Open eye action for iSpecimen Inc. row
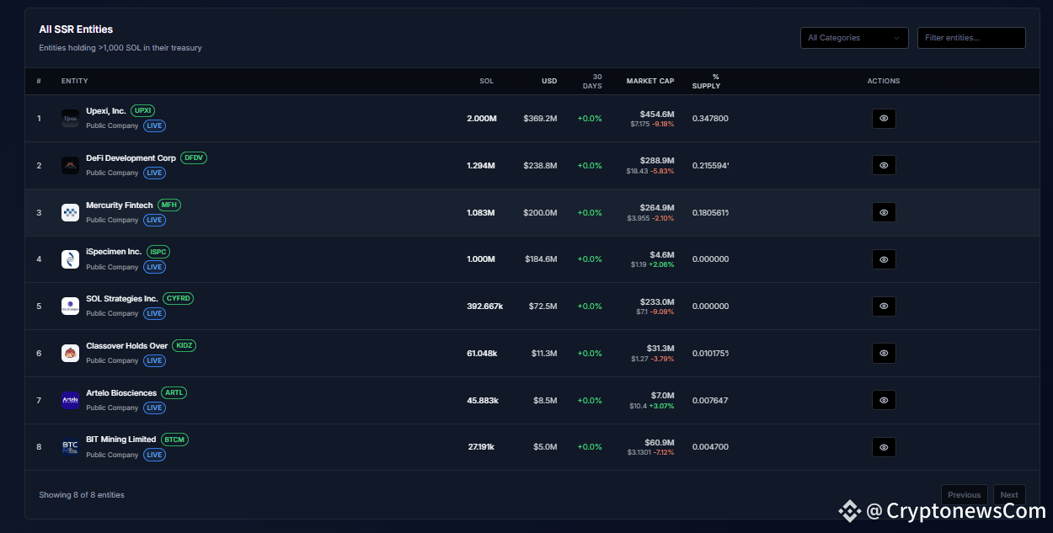Screen dimensions: 1053x533 [884, 259]
